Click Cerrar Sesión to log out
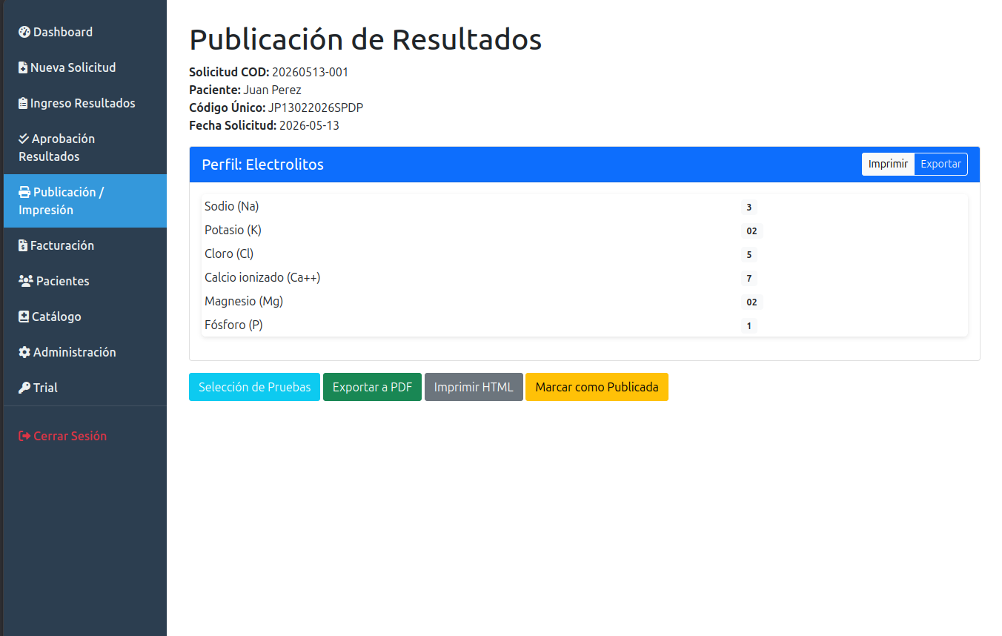 (x=85, y=436)
